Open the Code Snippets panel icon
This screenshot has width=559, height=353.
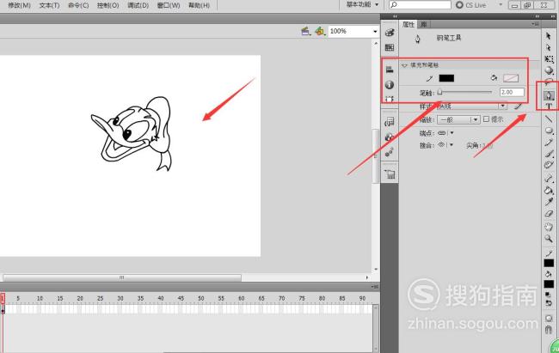[390, 122]
